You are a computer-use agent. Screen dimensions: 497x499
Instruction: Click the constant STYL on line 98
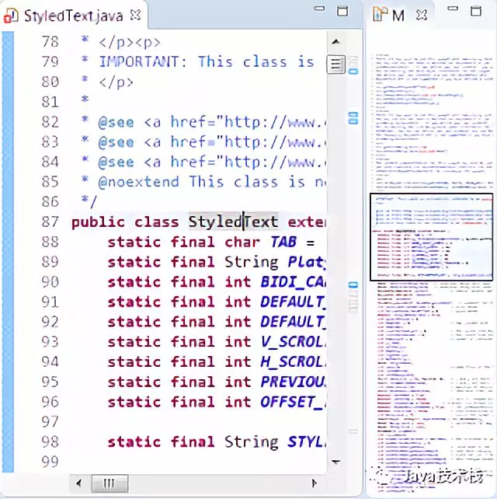click(x=307, y=441)
